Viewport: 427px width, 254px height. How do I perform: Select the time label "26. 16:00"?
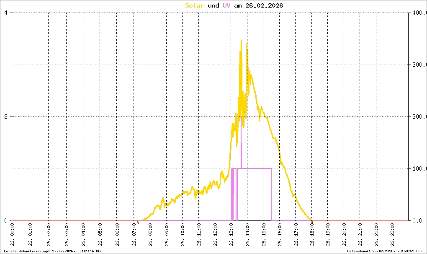point(280,235)
